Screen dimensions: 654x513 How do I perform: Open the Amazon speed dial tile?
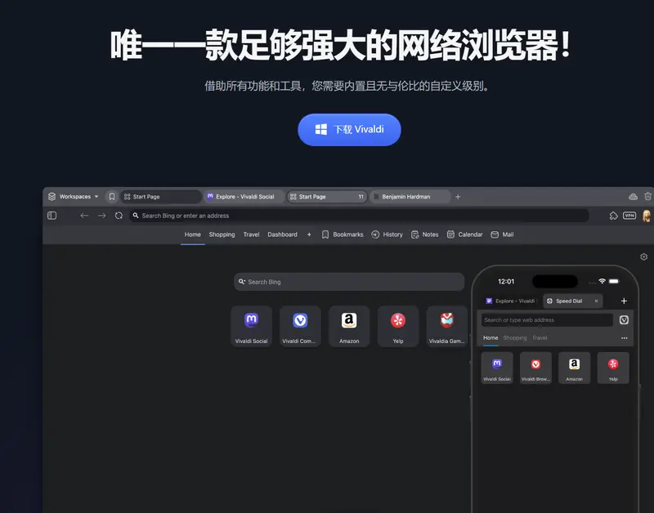coord(349,326)
